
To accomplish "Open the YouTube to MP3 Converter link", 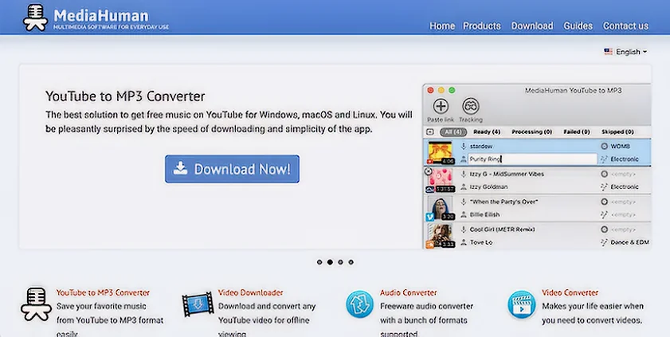I will 103,292.
